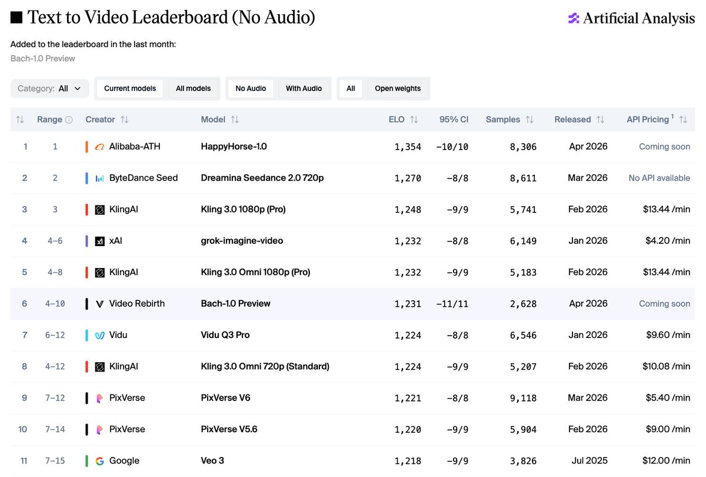This screenshot has height=477, width=706.
Task: Click the Creator column header label
Action: click(x=100, y=120)
